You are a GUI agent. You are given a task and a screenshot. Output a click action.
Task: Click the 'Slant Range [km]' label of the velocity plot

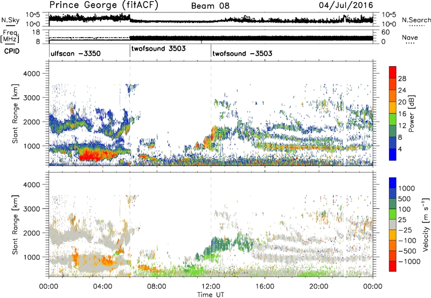pyautogui.click(x=15, y=225)
